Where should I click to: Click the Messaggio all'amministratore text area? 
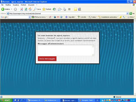tap(66, 50)
